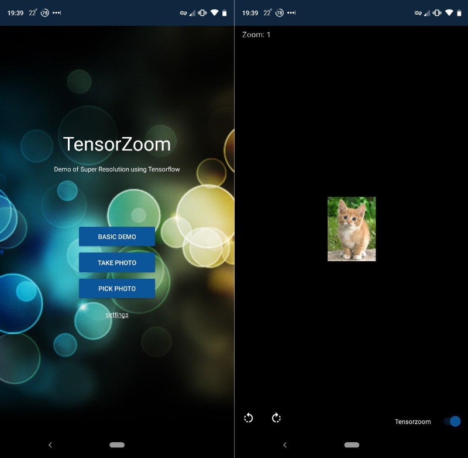Tap the 22° temperature on left status bar
This screenshot has width=468, height=458.
[33, 12]
